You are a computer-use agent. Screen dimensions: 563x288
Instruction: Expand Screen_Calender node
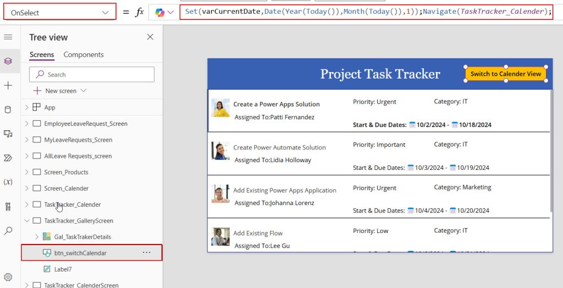point(26,188)
